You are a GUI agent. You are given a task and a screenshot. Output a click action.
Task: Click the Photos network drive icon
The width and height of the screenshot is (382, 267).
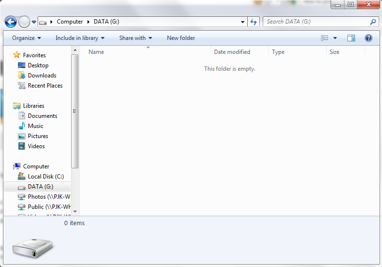22,197
